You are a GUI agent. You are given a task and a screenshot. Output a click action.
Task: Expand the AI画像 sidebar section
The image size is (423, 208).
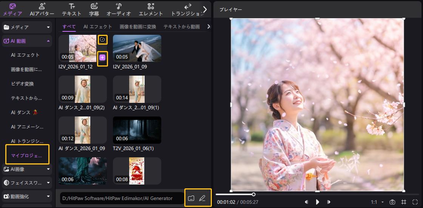point(27,169)
